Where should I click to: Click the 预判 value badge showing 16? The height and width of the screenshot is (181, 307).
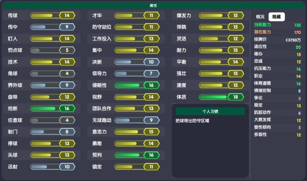tap(151, 155)
